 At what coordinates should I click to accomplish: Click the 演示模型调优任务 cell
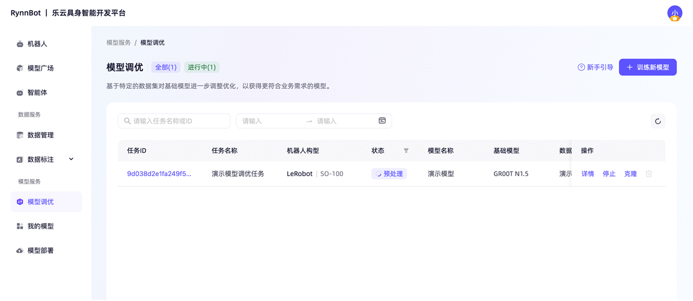[237, 174]
